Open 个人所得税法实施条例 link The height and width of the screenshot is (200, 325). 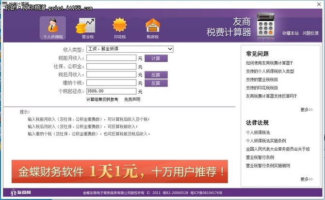tap(266, 141)
